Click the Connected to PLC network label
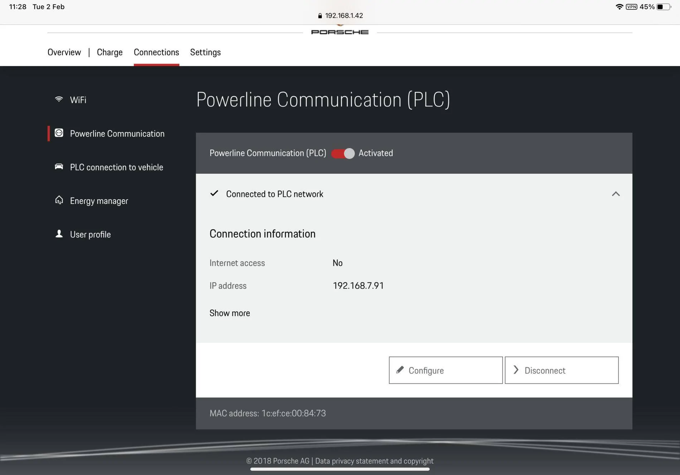This screenshot has height=475, width=680. [x=275, y=194]
